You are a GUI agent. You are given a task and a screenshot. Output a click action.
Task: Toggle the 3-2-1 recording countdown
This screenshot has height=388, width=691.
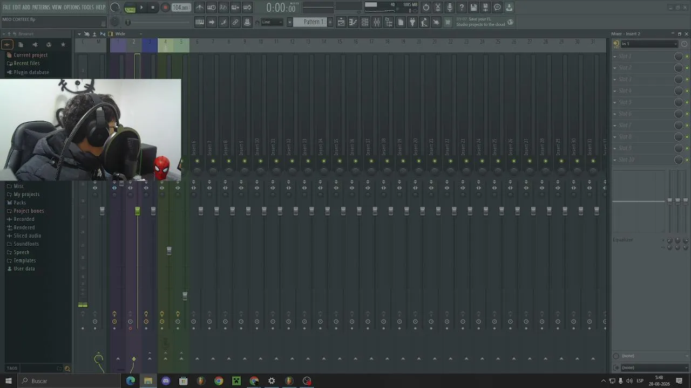(223, 8)
